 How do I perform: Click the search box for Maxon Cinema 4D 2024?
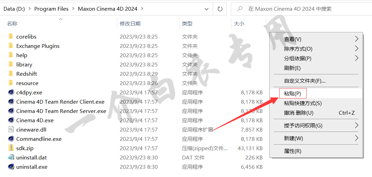[301, 9]
